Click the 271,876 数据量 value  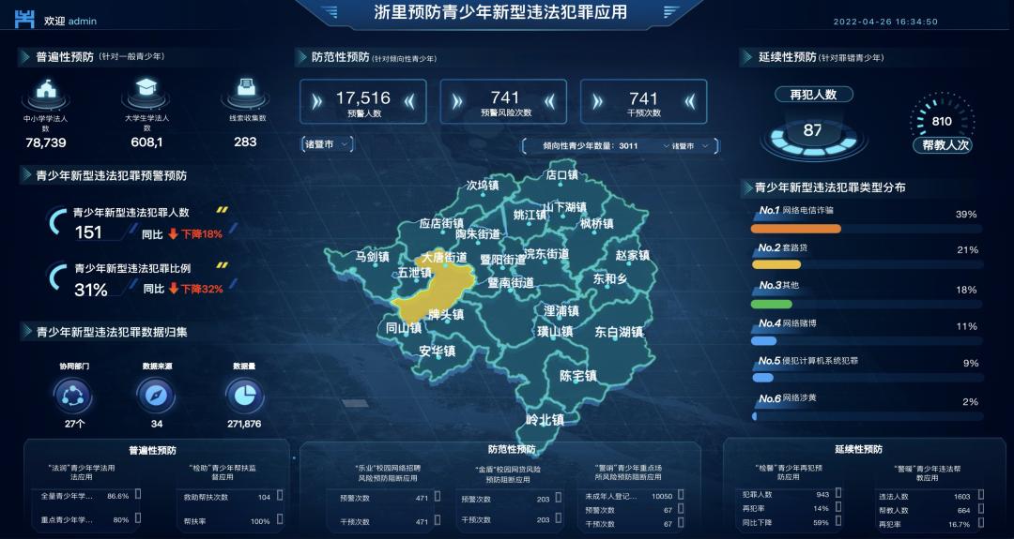[x=244, y=424]
